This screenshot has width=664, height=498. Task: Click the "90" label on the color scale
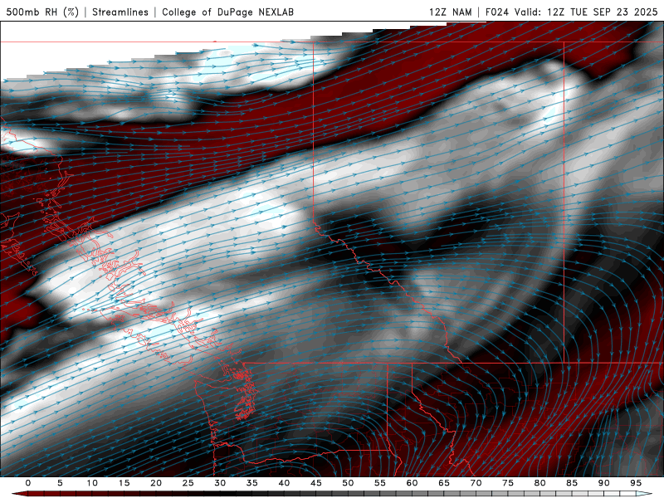coord(604,483)
